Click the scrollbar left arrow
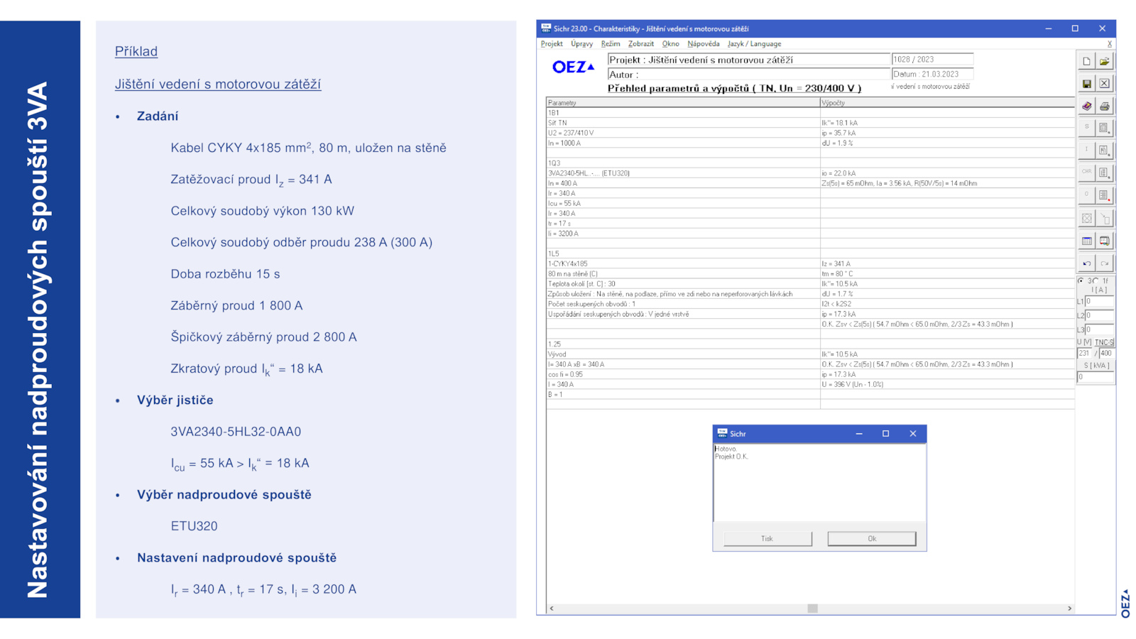1136x639 pixels. click(552, 608)
